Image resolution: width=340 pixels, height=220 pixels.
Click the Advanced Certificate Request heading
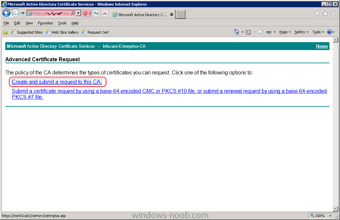[x=42, y=59]
